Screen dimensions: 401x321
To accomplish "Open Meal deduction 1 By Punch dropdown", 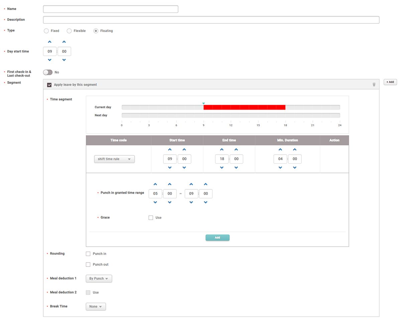I will [x=99, y=279].
